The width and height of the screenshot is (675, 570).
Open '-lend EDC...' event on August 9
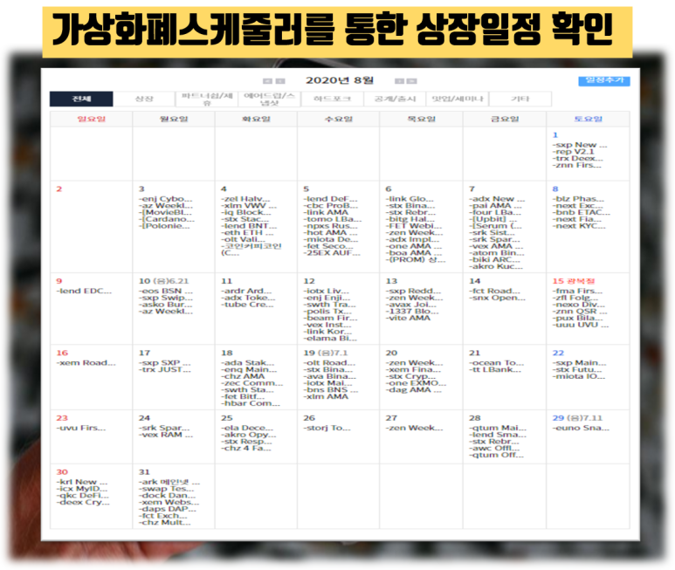[x=84, y=291]
